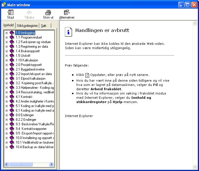Maximize the Main window
This screenshot has height=171, width=199.
coord(188,5)
